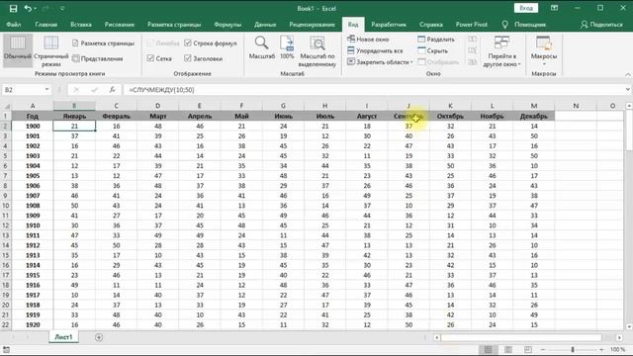Open the Справка tab
This screenshot has width=633, height=356.
pos(431,24)
